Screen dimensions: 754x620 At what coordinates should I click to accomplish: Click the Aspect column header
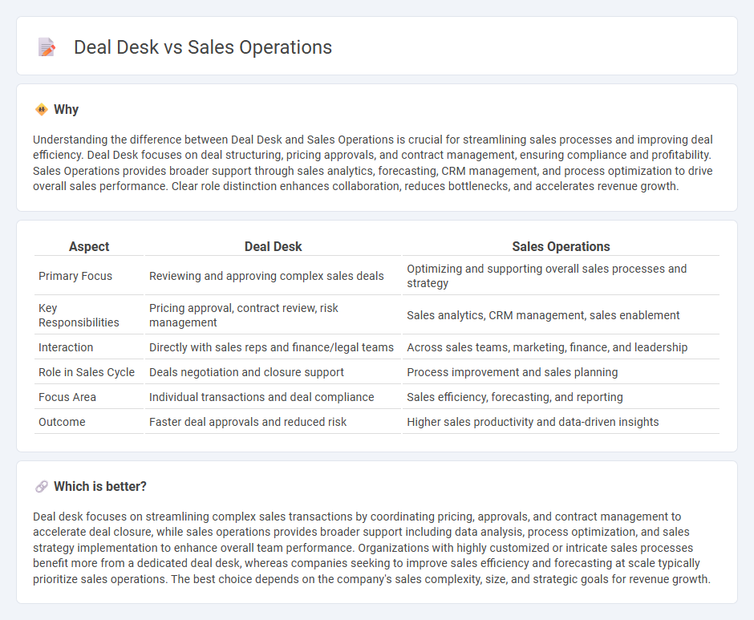[x=89, y=247]
